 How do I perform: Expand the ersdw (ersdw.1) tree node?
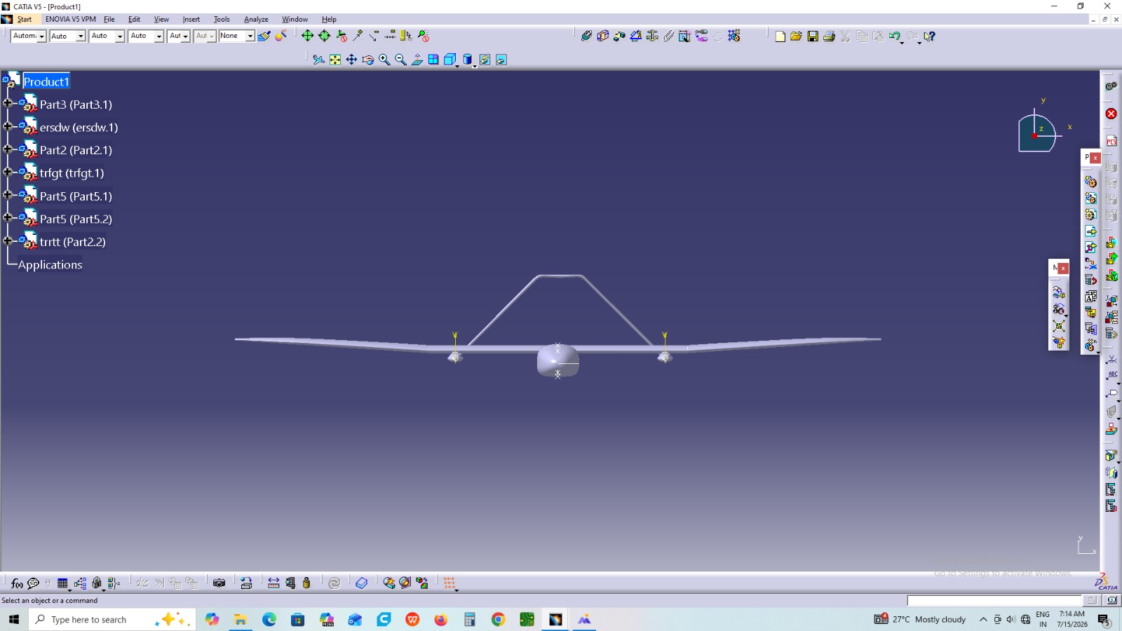(x=8, y=127)
